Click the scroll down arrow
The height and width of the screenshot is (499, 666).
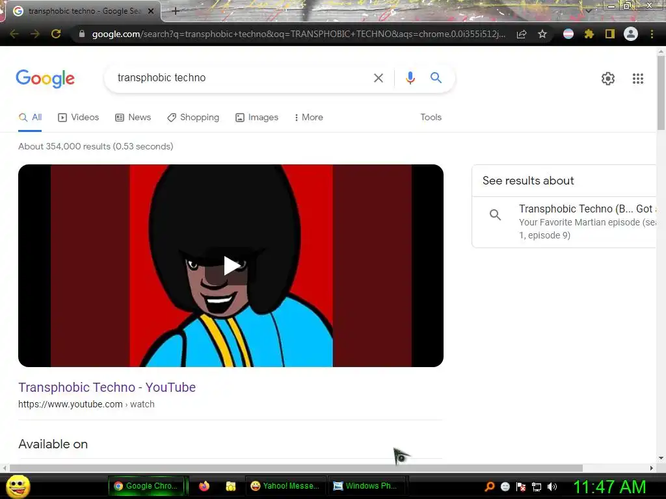tap(661, 458)
